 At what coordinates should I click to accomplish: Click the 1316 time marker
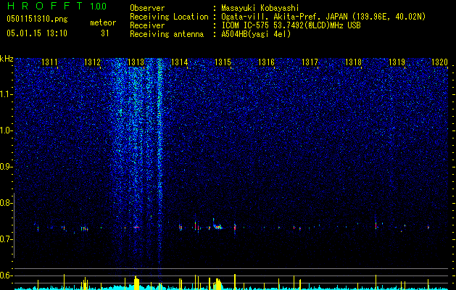point(266,62)
